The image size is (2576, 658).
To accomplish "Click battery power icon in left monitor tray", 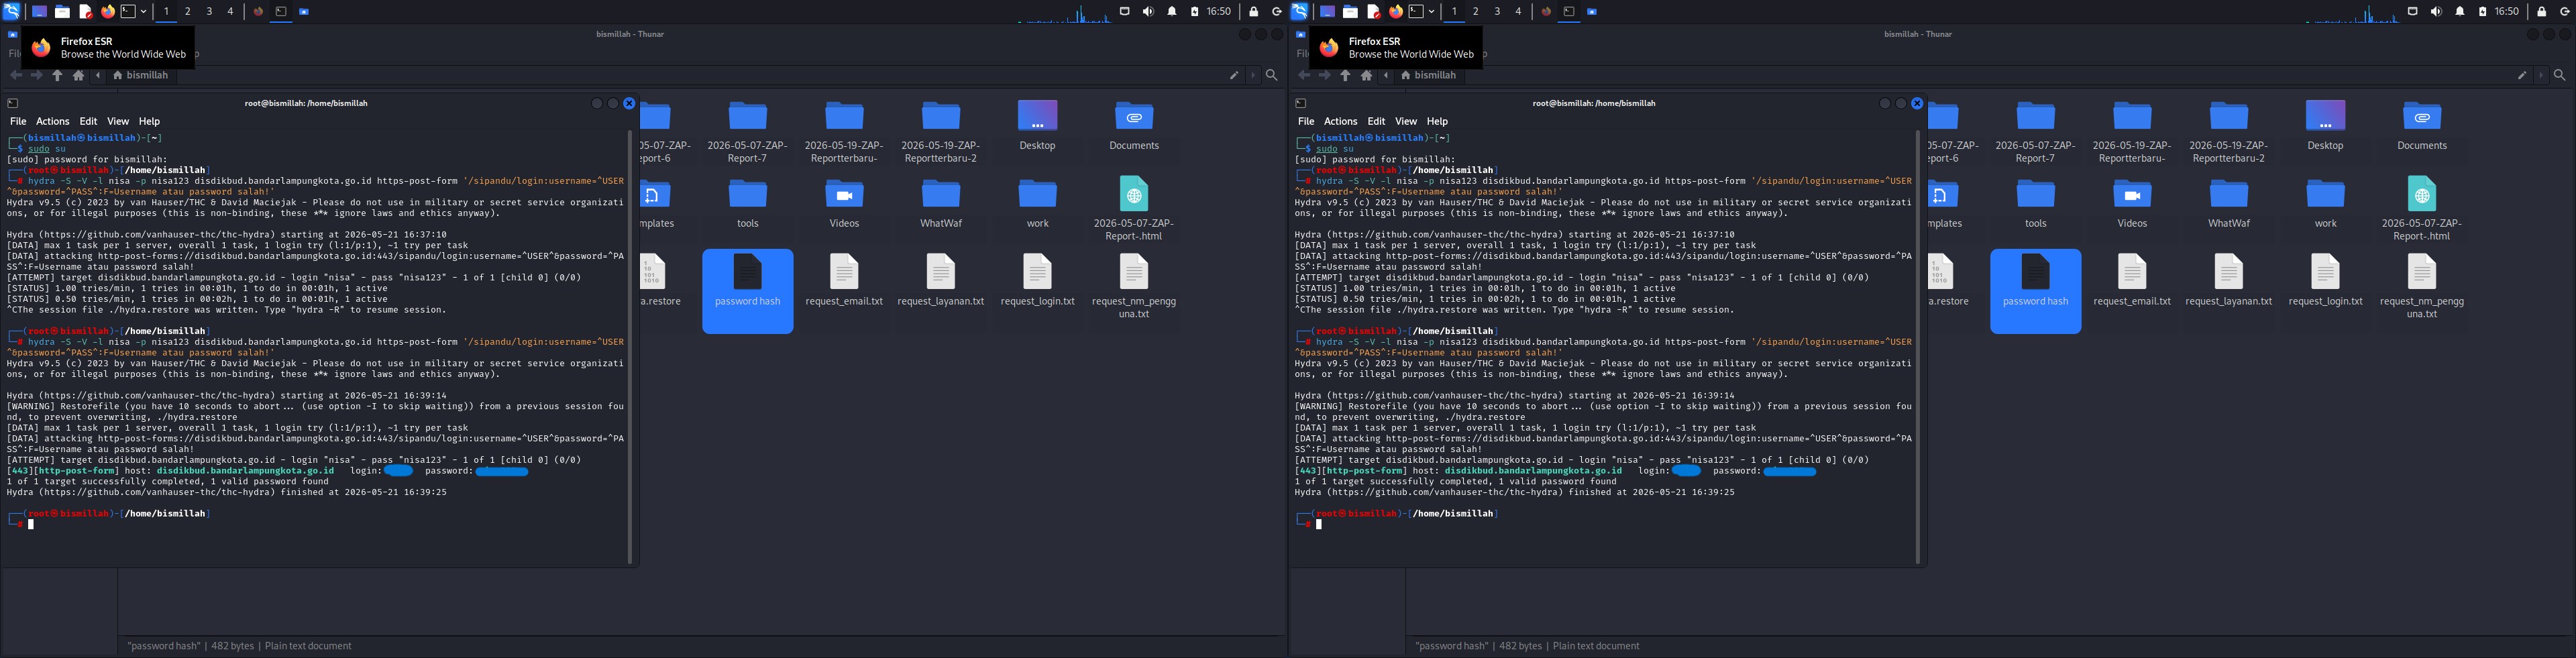I will [1195, 12].
